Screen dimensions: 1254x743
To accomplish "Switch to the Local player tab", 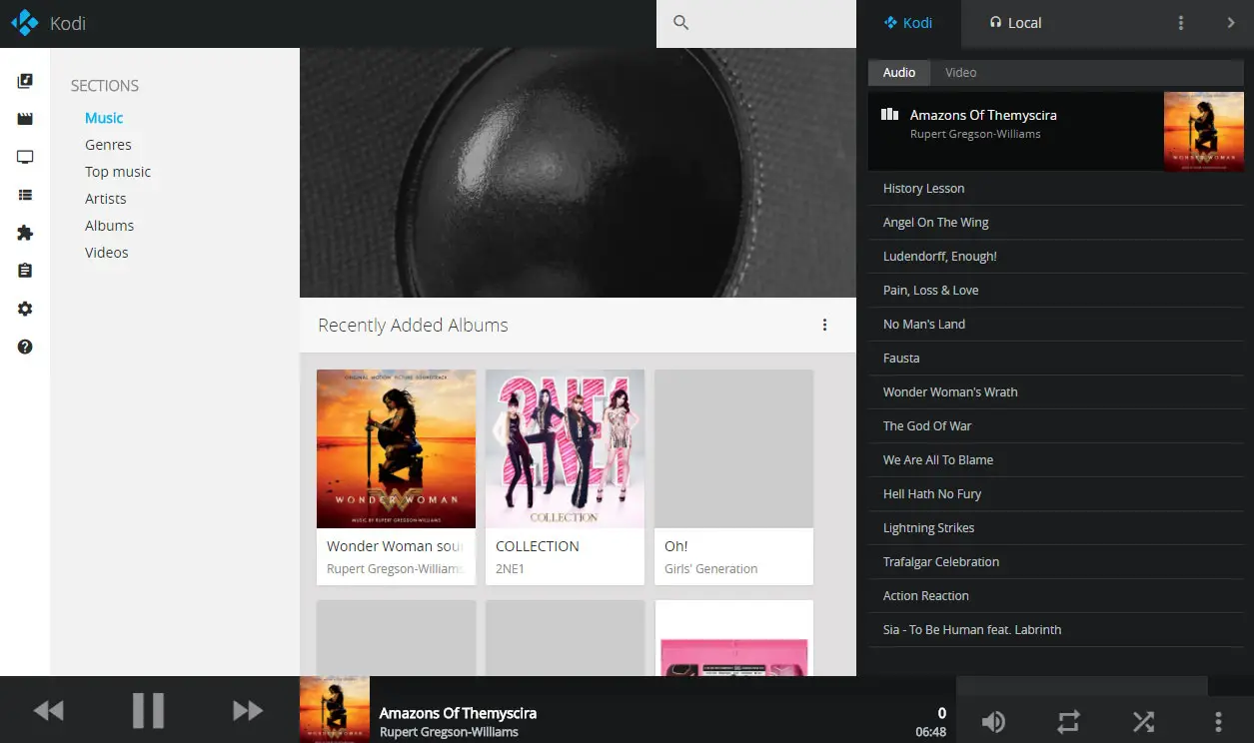I will tap(1015, 23).
